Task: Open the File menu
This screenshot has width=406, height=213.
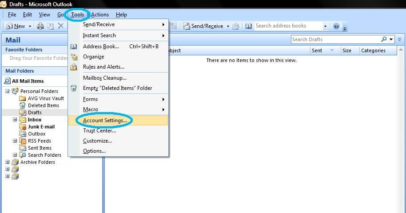Action: click(x=12, y=15)
